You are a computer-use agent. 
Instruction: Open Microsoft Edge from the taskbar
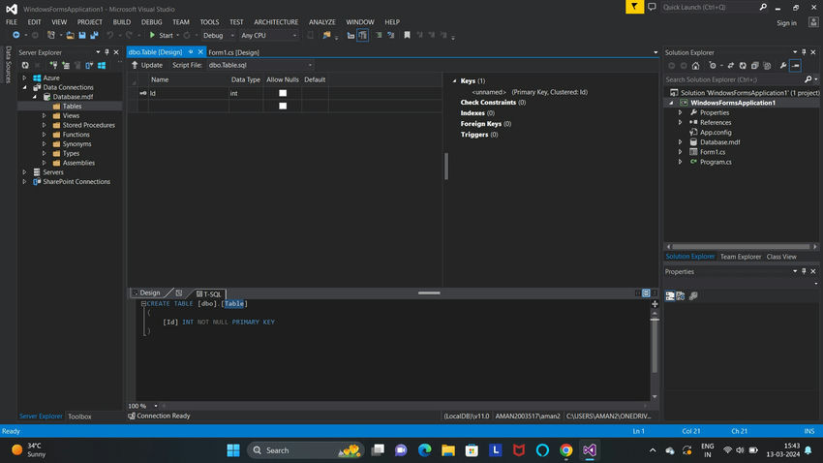pyautogui.click(x=424, y=450)
